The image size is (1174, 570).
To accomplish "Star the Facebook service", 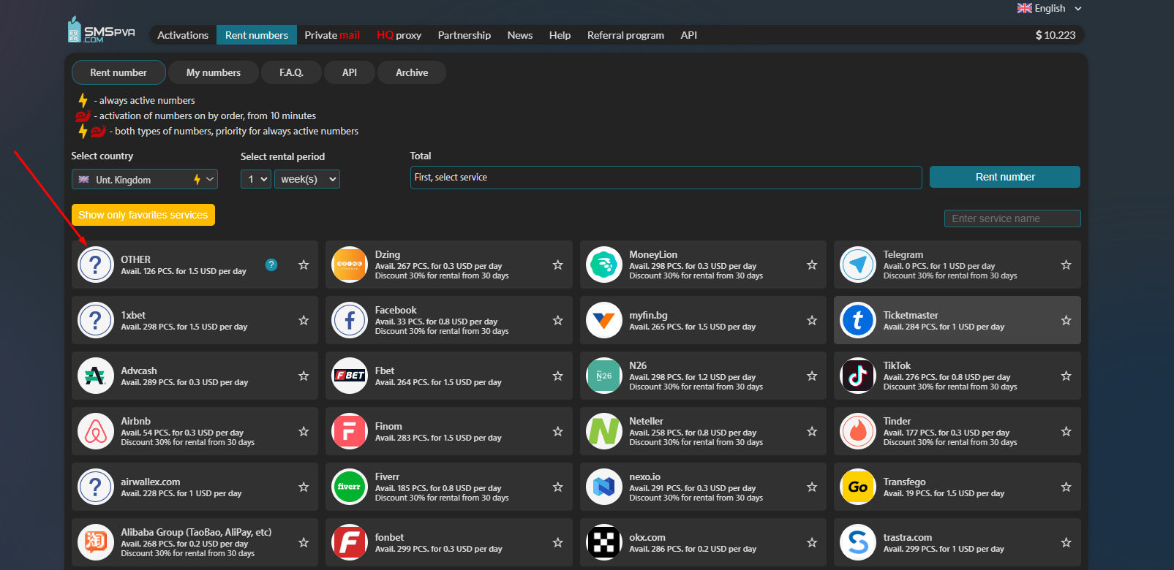I will (558, 320).
